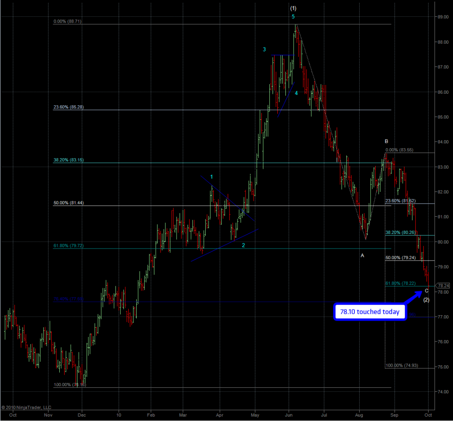453x421 pixels.
Task: Click the 23.60% (85.28) retracement label
Action: pos(69,107)
